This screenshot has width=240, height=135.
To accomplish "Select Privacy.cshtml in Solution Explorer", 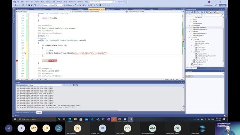I will pos(202,50).
